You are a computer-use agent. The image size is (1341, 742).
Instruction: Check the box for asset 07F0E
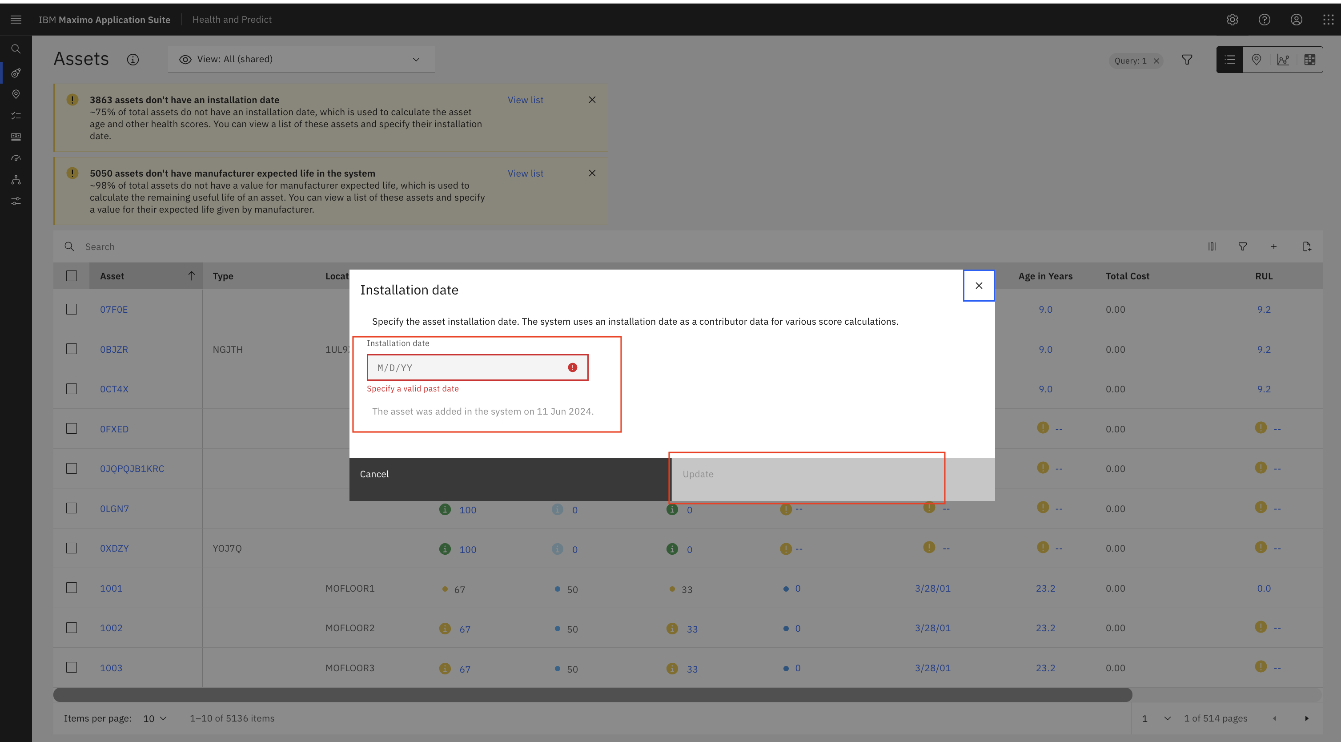pyautogui.click(x=71, y=309)
